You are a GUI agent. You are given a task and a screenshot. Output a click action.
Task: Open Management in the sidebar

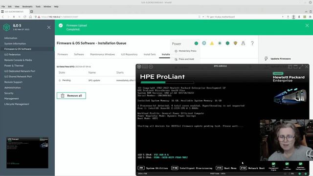[11, 99]
